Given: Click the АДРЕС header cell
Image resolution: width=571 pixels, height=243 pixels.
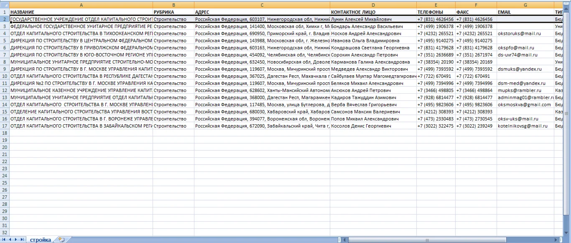Looking at the screenshot, I should point(262,12).
